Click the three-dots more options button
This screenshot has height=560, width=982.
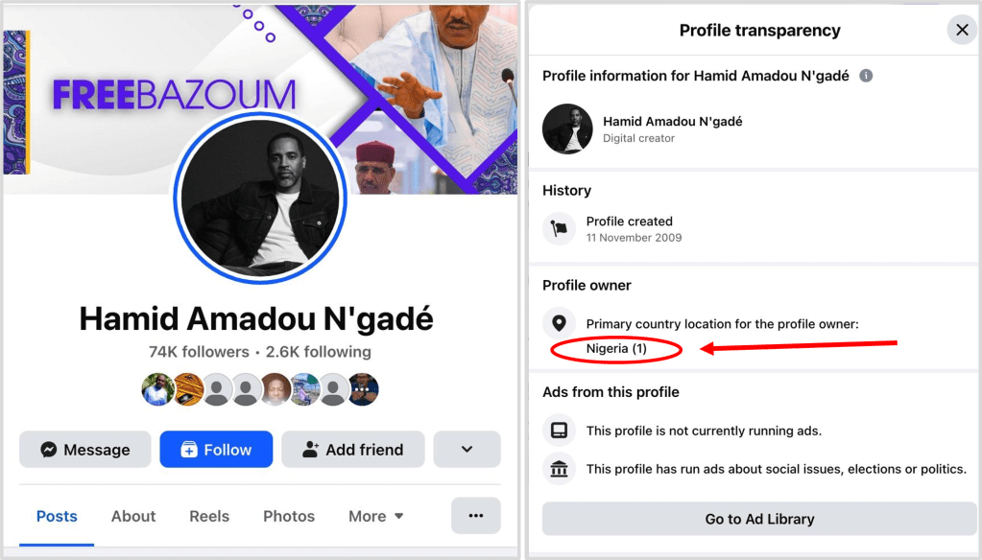coord(475,516)
